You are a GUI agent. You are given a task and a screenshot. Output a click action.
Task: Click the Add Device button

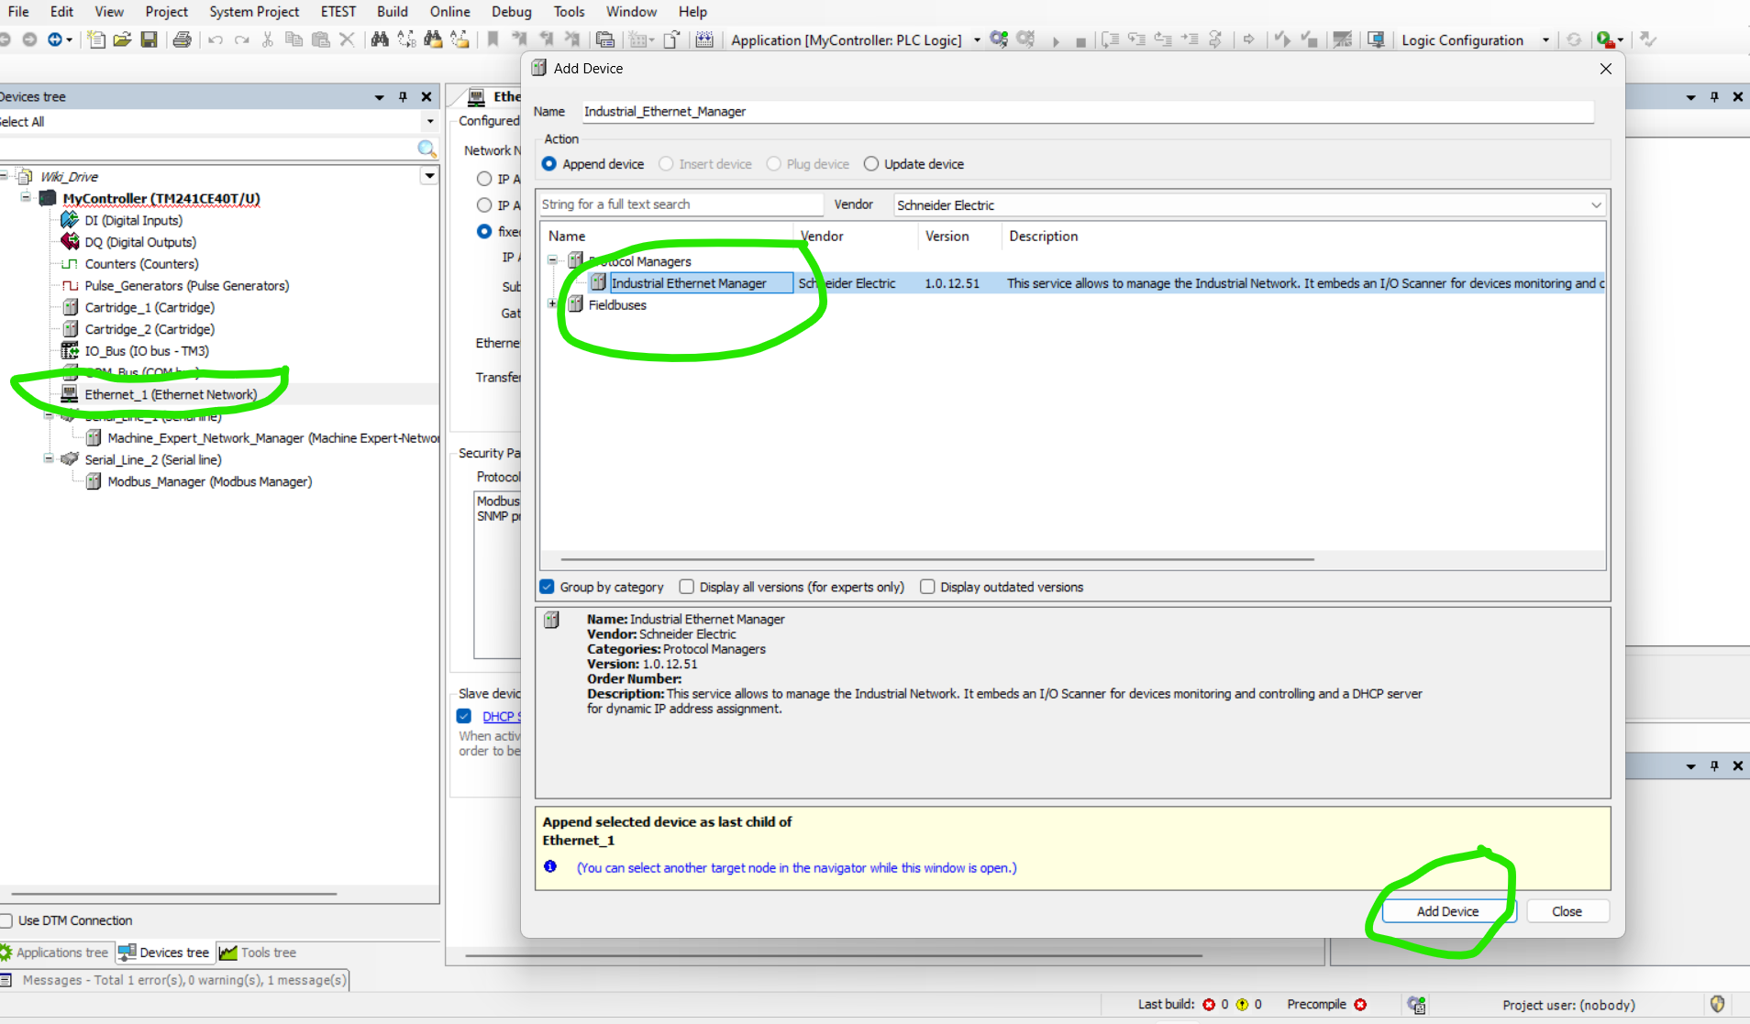(x=1446, y=911)
